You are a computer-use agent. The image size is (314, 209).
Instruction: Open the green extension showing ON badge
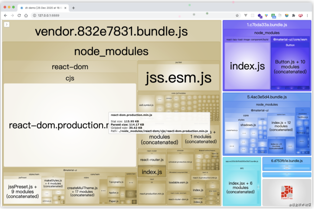[273, 16]
